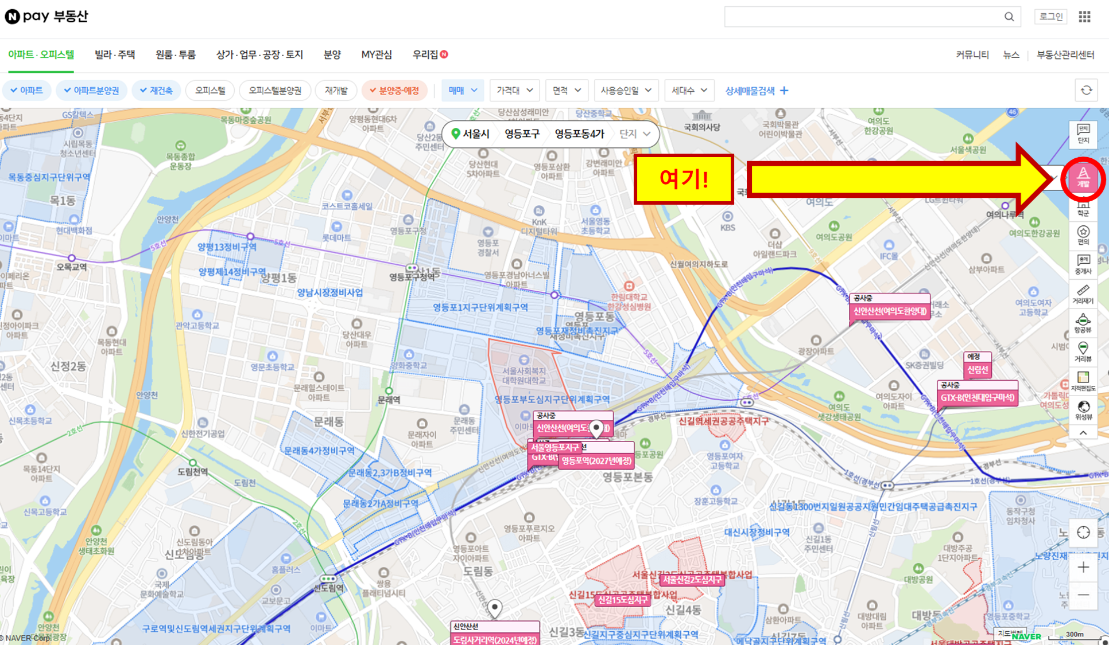The height and width of the screenshot is (645, 1109).
Task: Show the 편의 amenities layer
Action: (1083, 235)
